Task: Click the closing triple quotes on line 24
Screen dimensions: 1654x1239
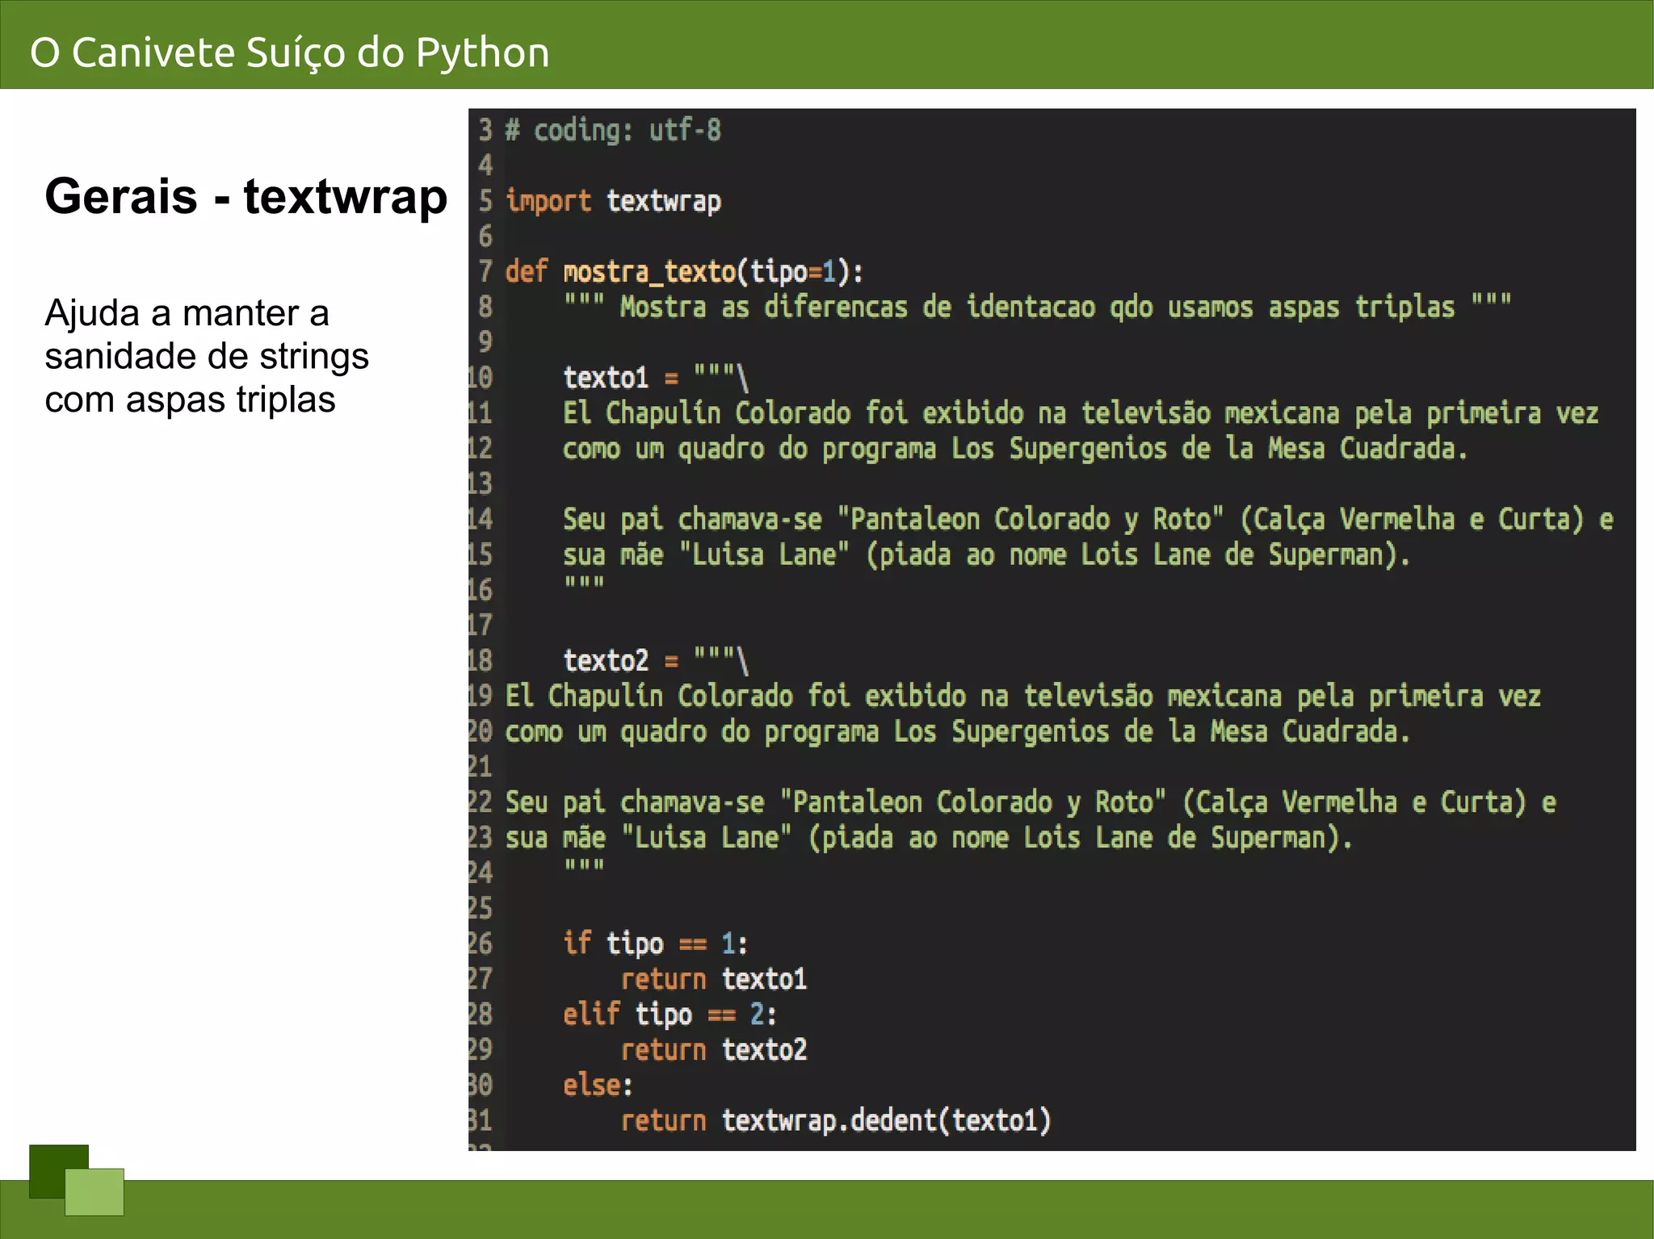Action: pos(584,866)
